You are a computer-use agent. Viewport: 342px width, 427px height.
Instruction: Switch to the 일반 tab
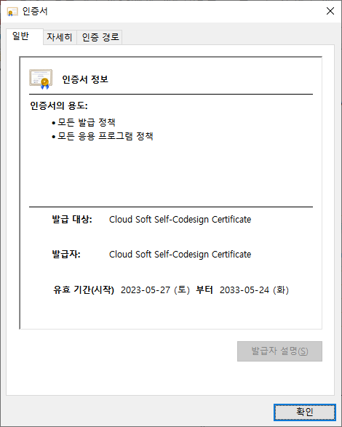[25, 36]
